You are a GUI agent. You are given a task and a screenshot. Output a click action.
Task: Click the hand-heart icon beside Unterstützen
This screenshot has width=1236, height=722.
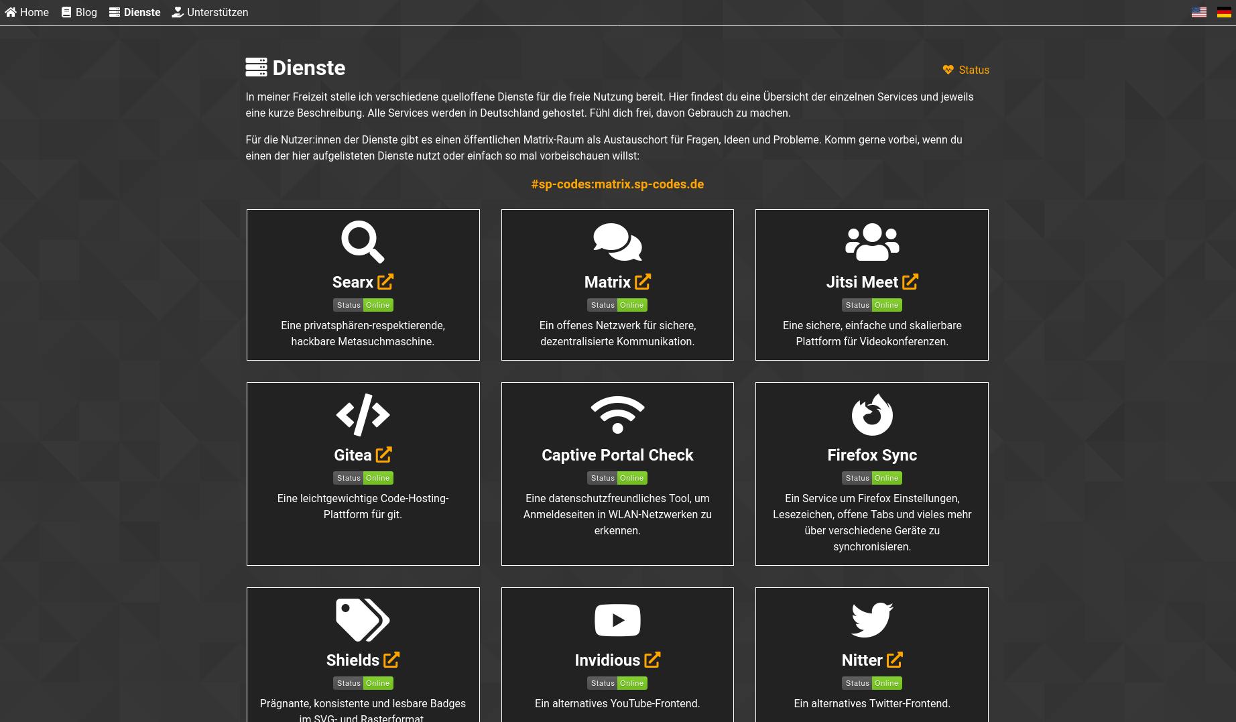point(178,12)
